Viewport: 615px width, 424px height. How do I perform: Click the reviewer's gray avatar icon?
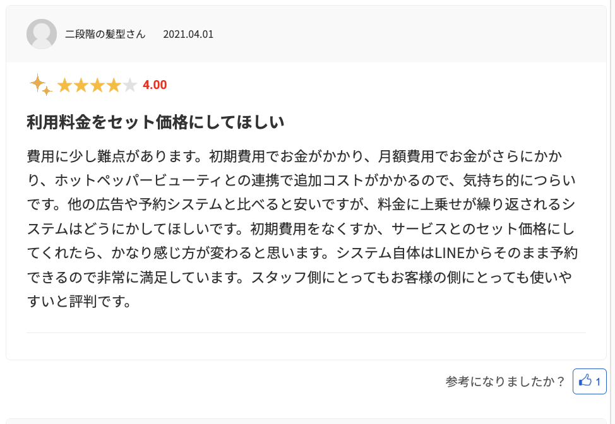[42, 34]
